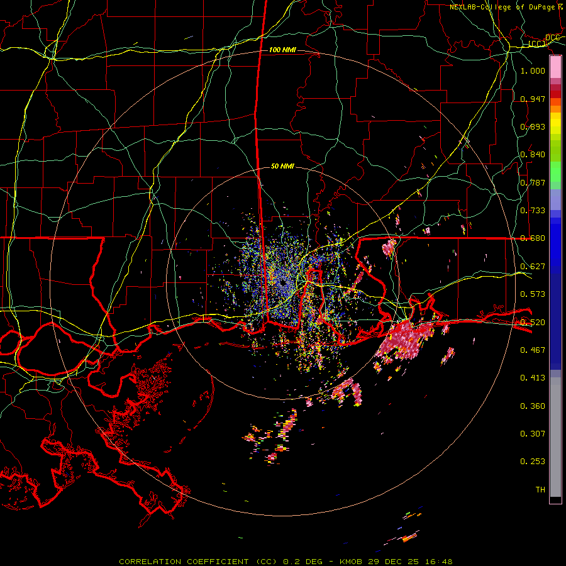Pick the lavender segment of the color bar
This screenshot has width=566, height=566.
click(x=555, y=199)
